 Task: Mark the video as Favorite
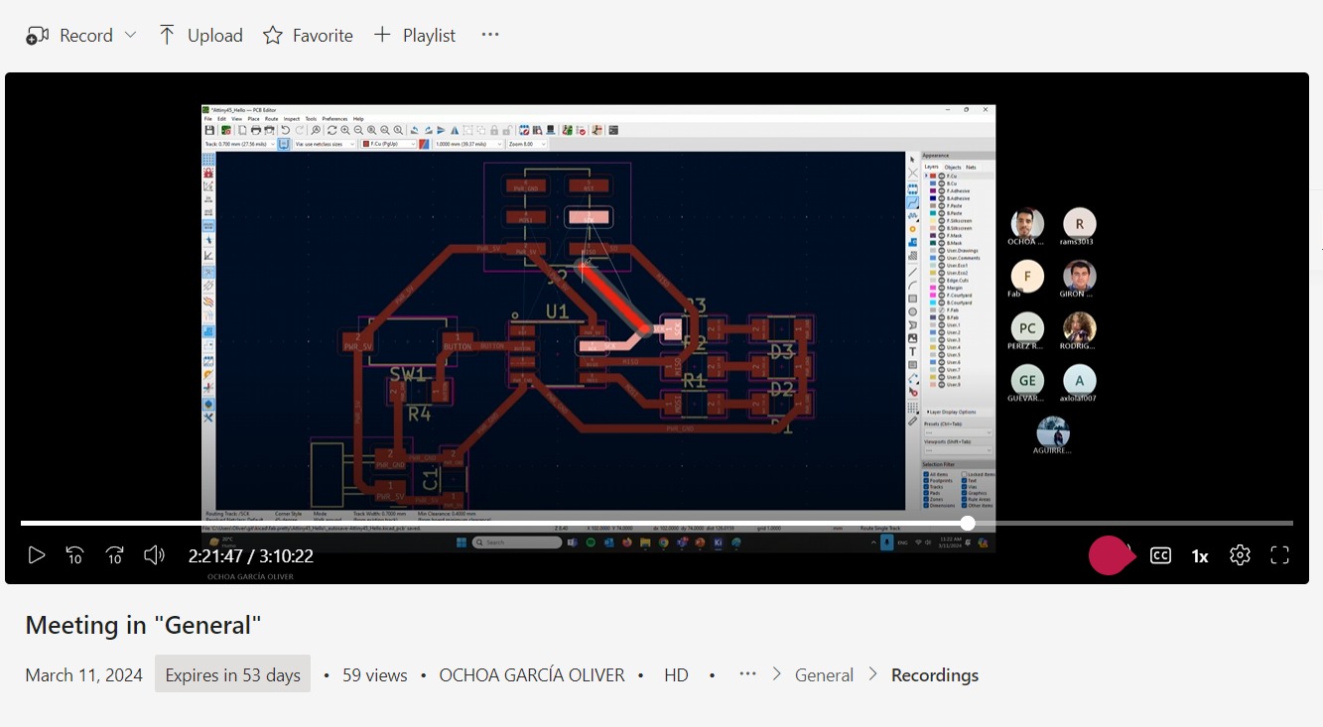click(x=308, y=35)
